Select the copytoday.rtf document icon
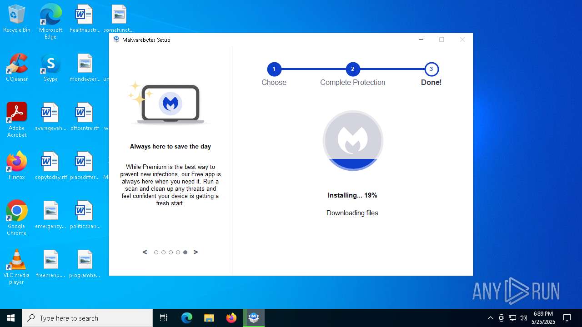The width and height of the screenshot is (582, 327). (x=50, y=166)
